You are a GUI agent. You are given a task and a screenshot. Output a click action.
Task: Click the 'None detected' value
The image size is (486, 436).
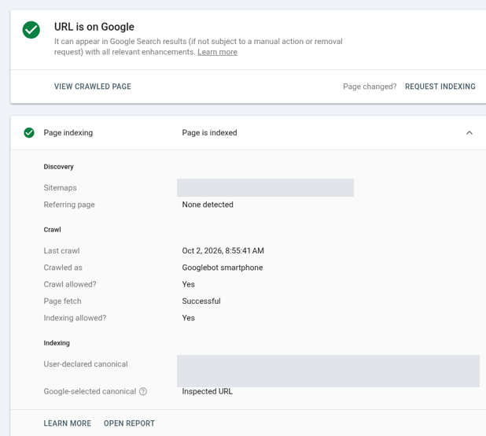[208, 205]
